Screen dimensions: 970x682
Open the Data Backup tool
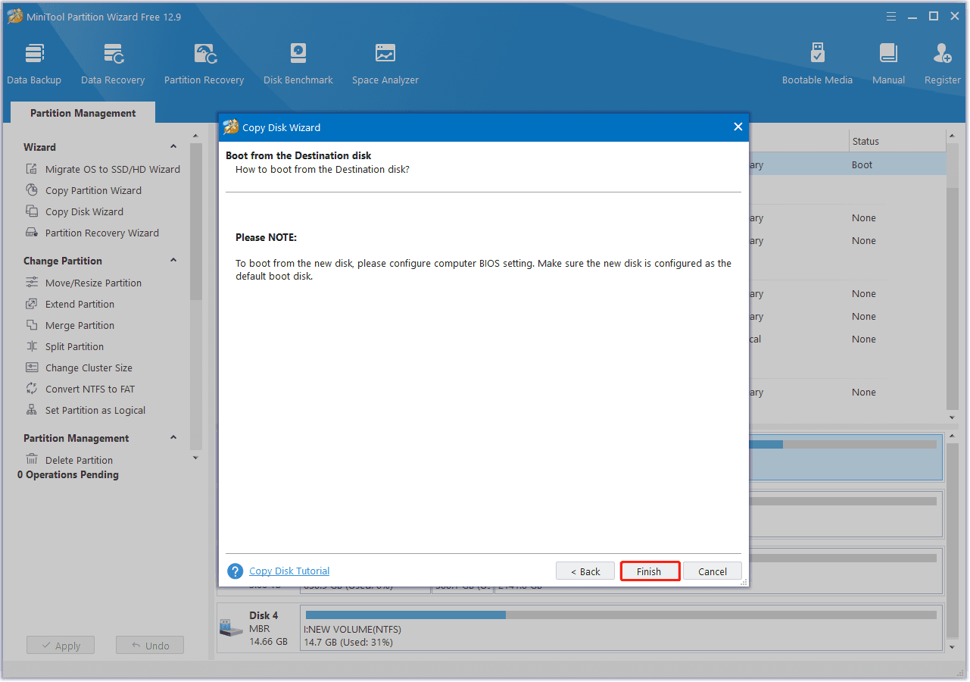point(34,64)
